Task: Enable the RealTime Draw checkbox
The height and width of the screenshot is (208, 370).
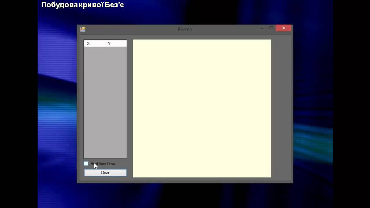Action: click(86, 164)
